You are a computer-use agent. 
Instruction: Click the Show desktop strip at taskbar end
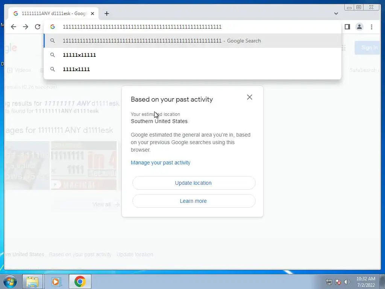point(382,281)
